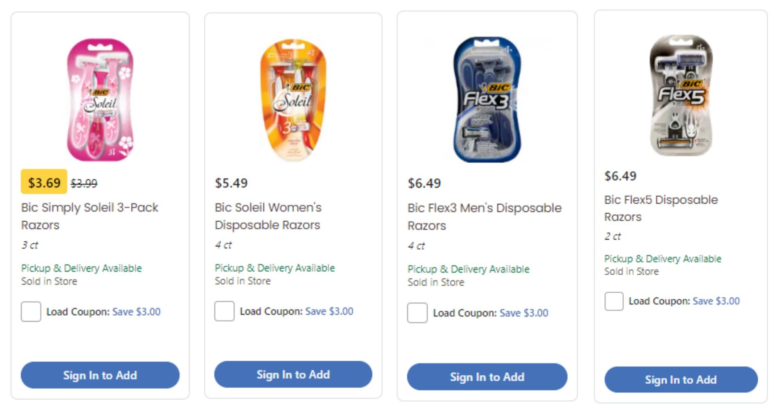This screenshot has height=413, width=782.
Task: Click the yellow $3.69 sale price badge
Action: (x=44, y=182)
